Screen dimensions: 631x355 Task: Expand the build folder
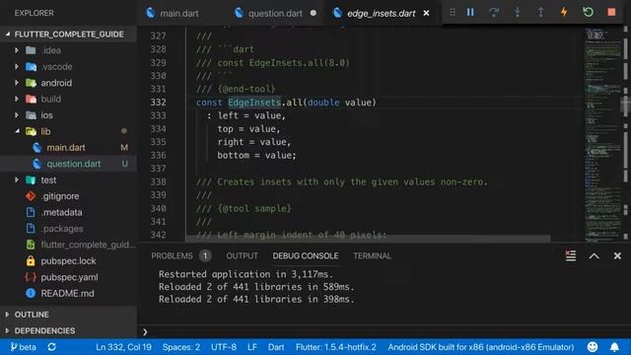(17, 99)
